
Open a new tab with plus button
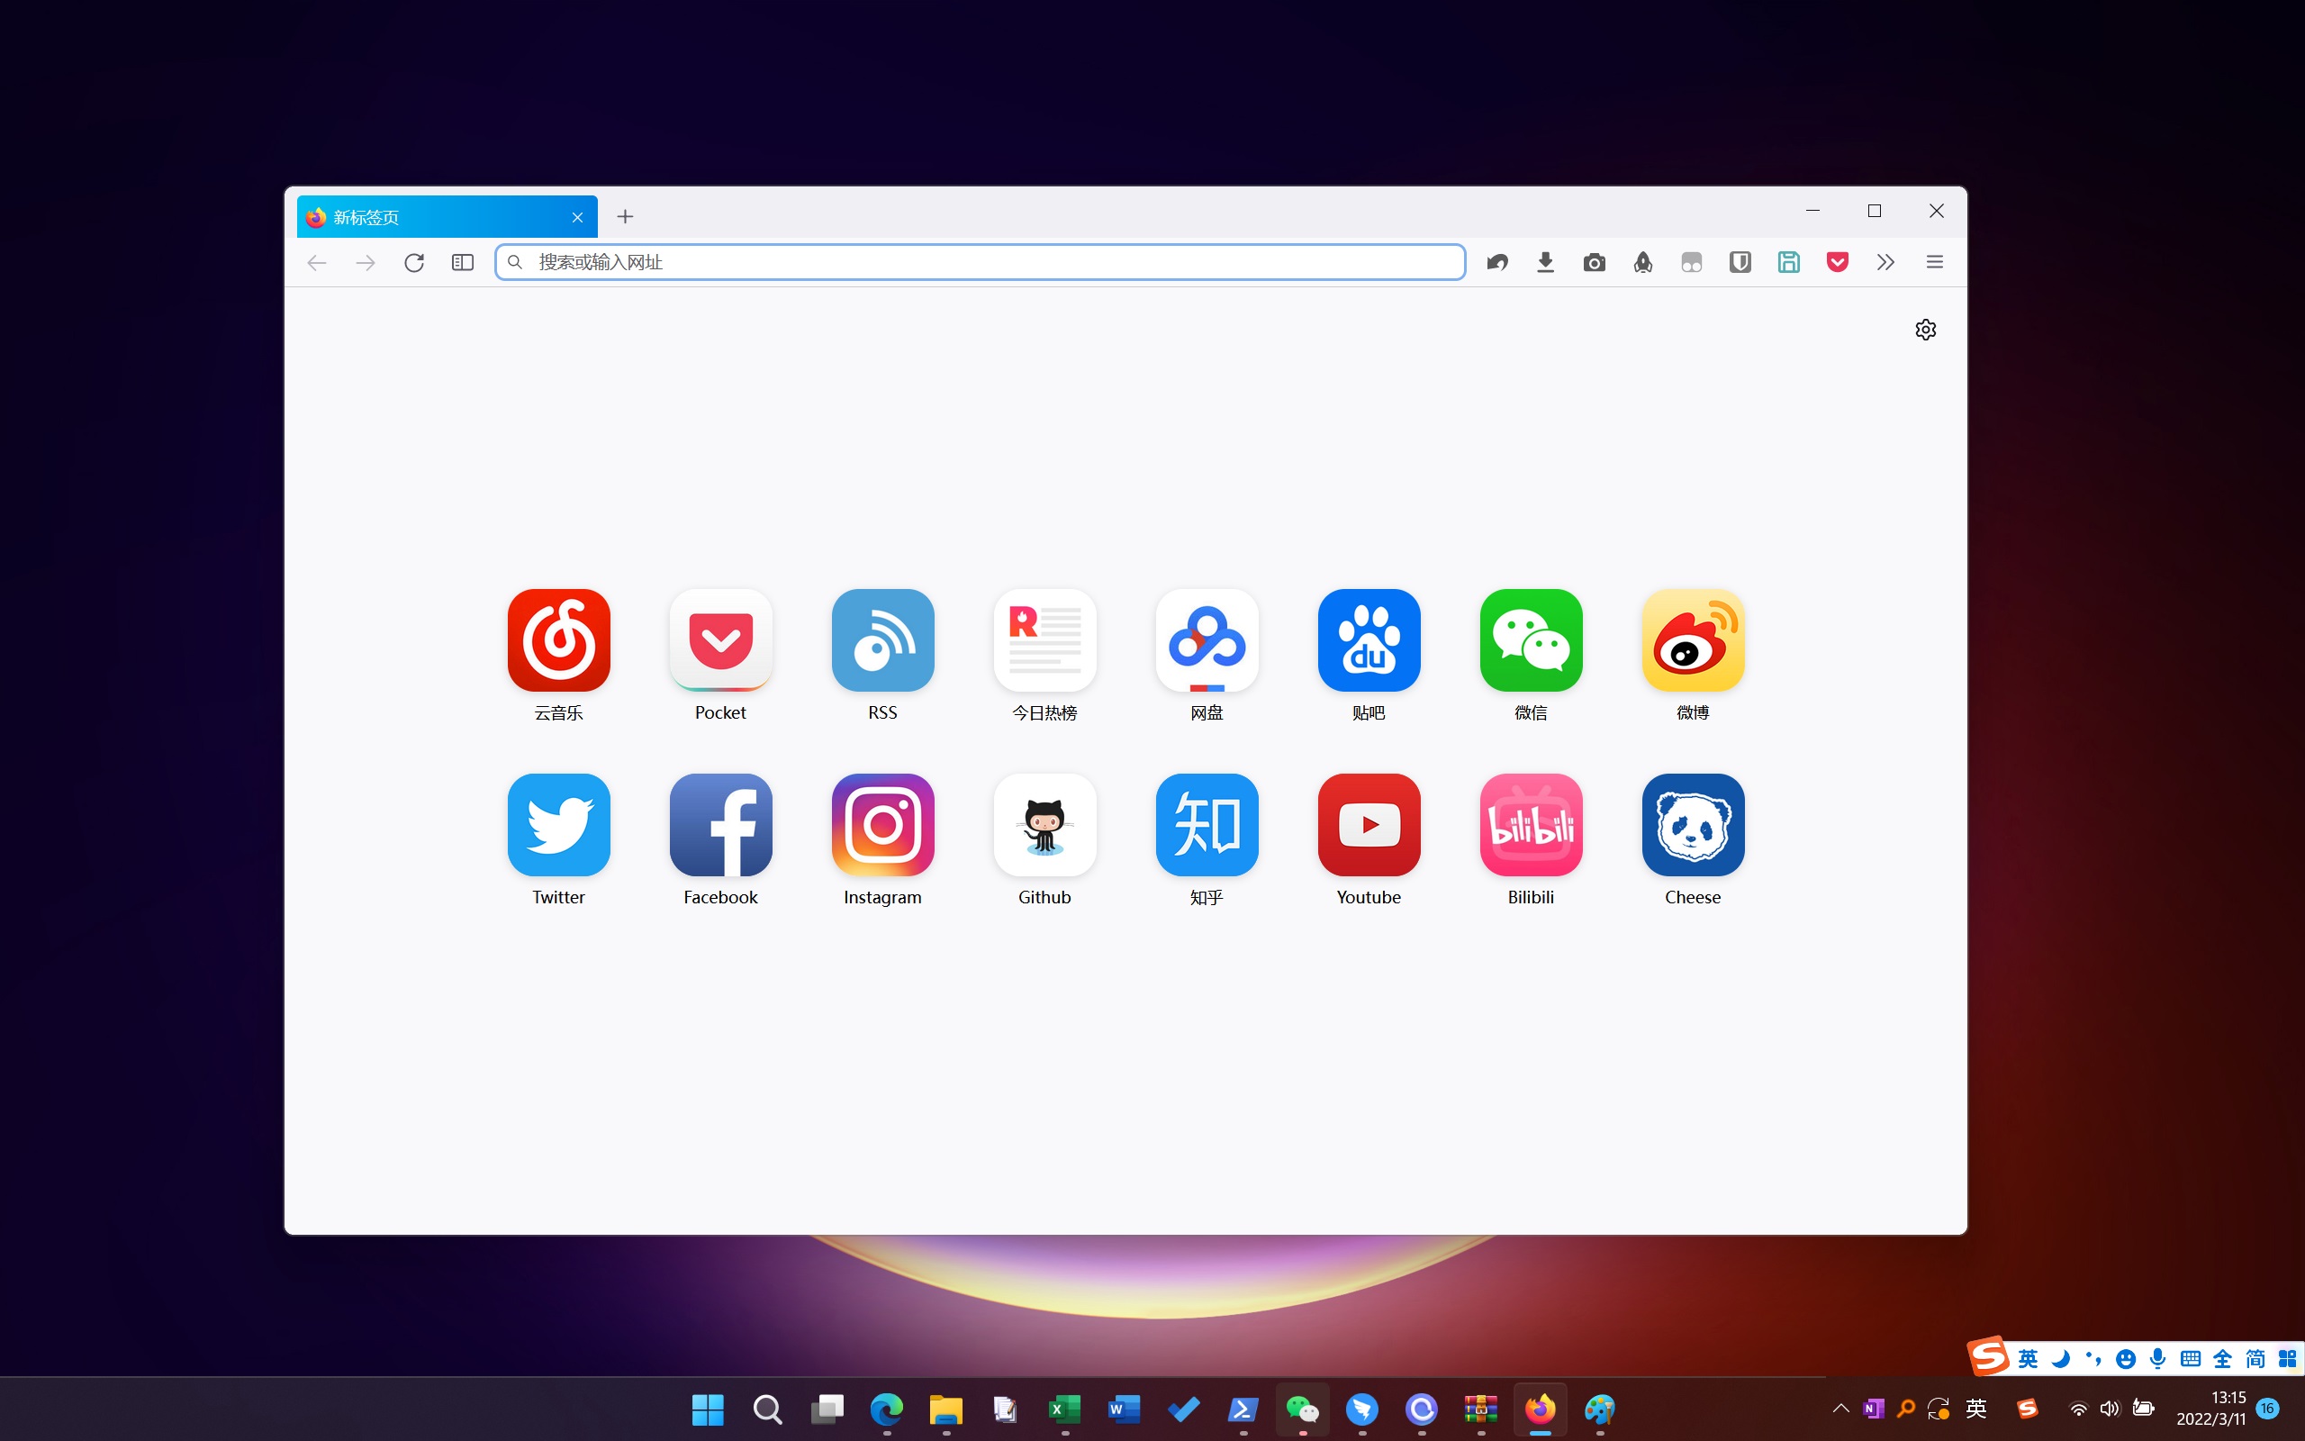pyautogui.click(x=625, y=217)
